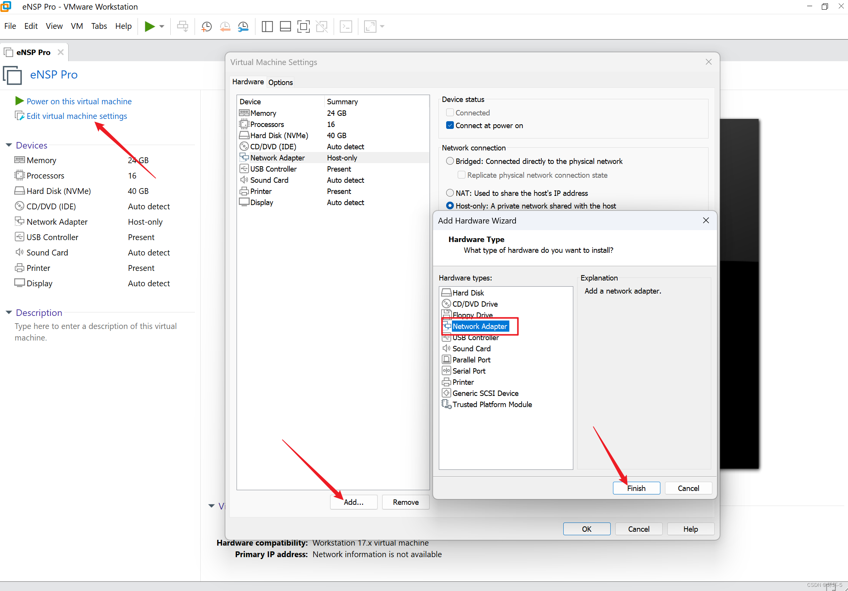Click Edit virtual machine settings link

76,116
